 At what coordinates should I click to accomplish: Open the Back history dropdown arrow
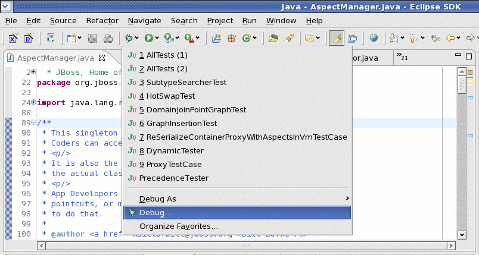pyautogui.click(x=458, y=38)
